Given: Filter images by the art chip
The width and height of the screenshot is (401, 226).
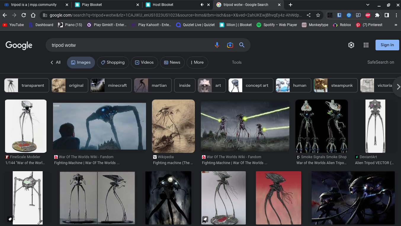Looking at the screenshot, I should coord(212,85).
